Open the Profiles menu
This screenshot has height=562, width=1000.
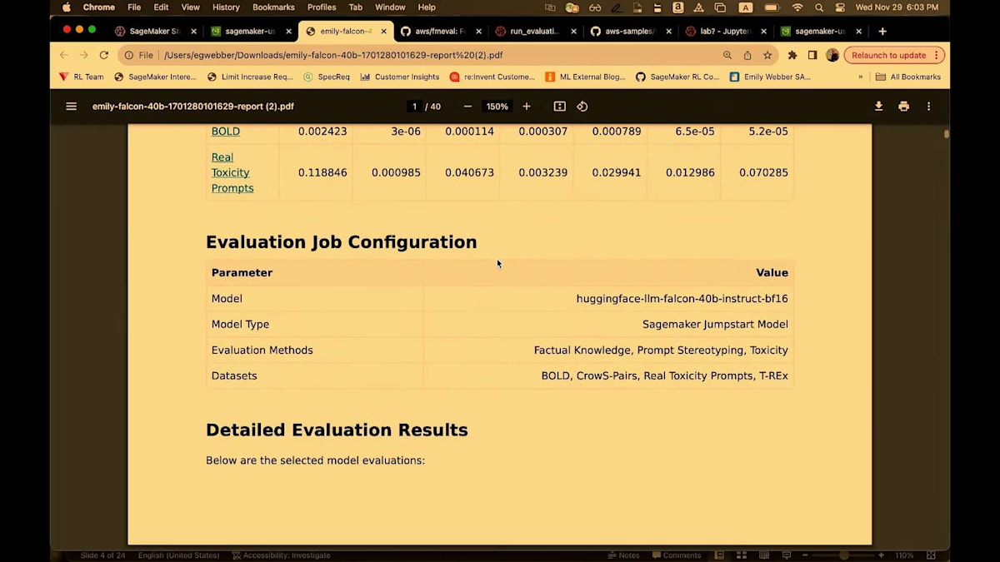(322, 7)
